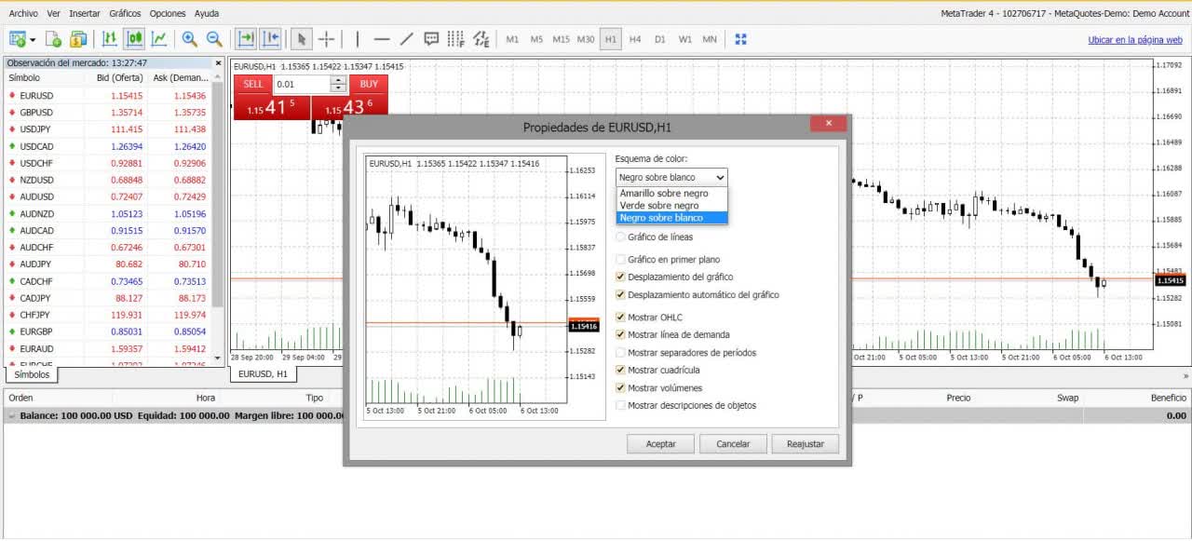Screen dimensions: 1192x541
Task: Open the Opciones menu
Action: click(x=168, y=14)
